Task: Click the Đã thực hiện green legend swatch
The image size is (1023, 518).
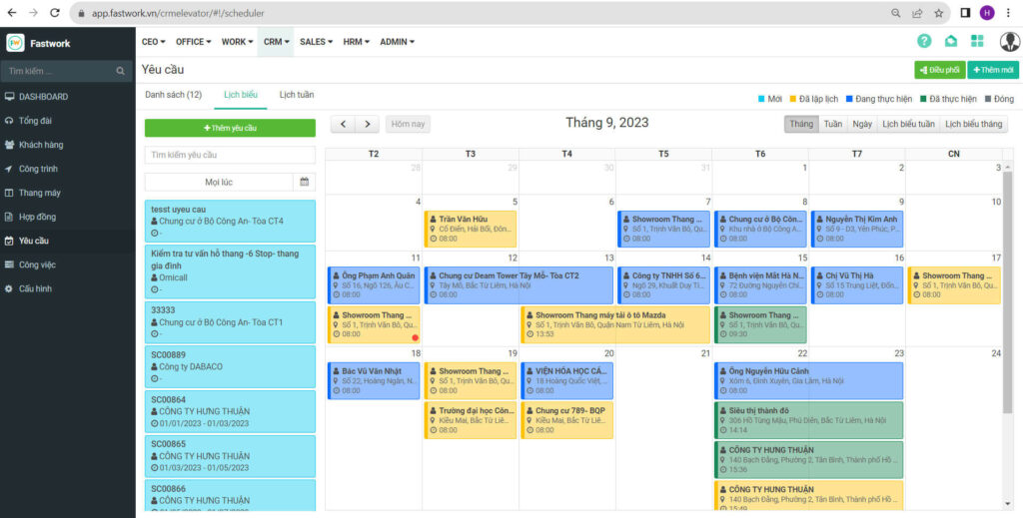Action: point(923,99)
